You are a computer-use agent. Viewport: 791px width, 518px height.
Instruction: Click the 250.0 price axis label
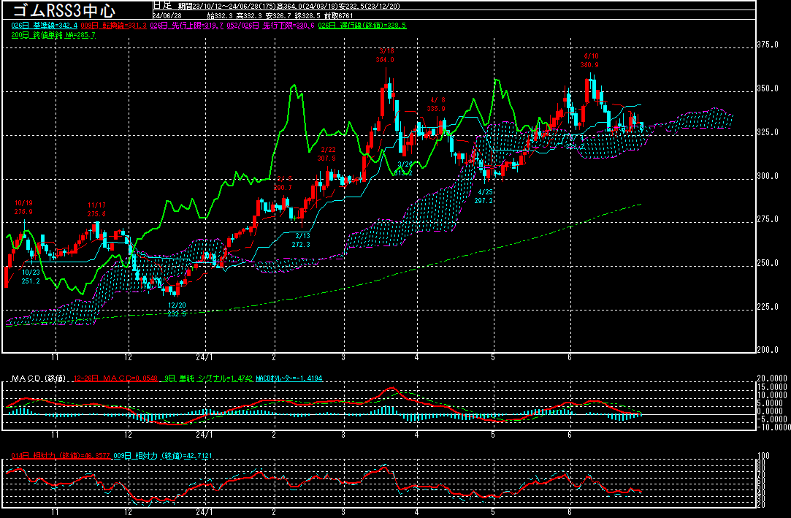[768, 263]
